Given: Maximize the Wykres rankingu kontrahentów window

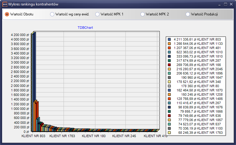Looking at the screenshot, I should click(225, 4).
